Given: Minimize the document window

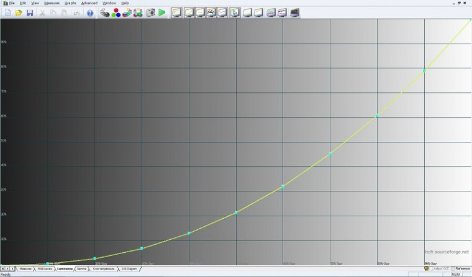Looking at the screenshot, I should 454,2.
